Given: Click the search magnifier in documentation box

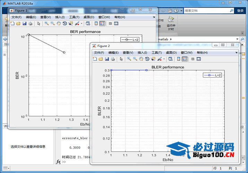Looking at the screenshot, I should pyautogui.click(x=231, y=11).
